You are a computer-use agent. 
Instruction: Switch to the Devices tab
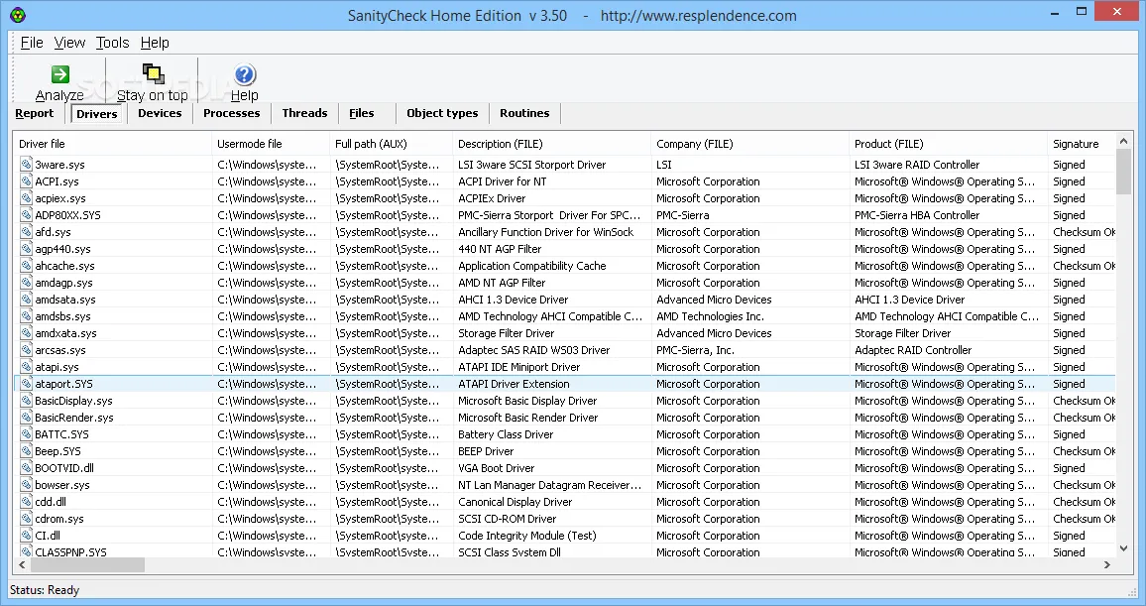[x=160, y=113]
